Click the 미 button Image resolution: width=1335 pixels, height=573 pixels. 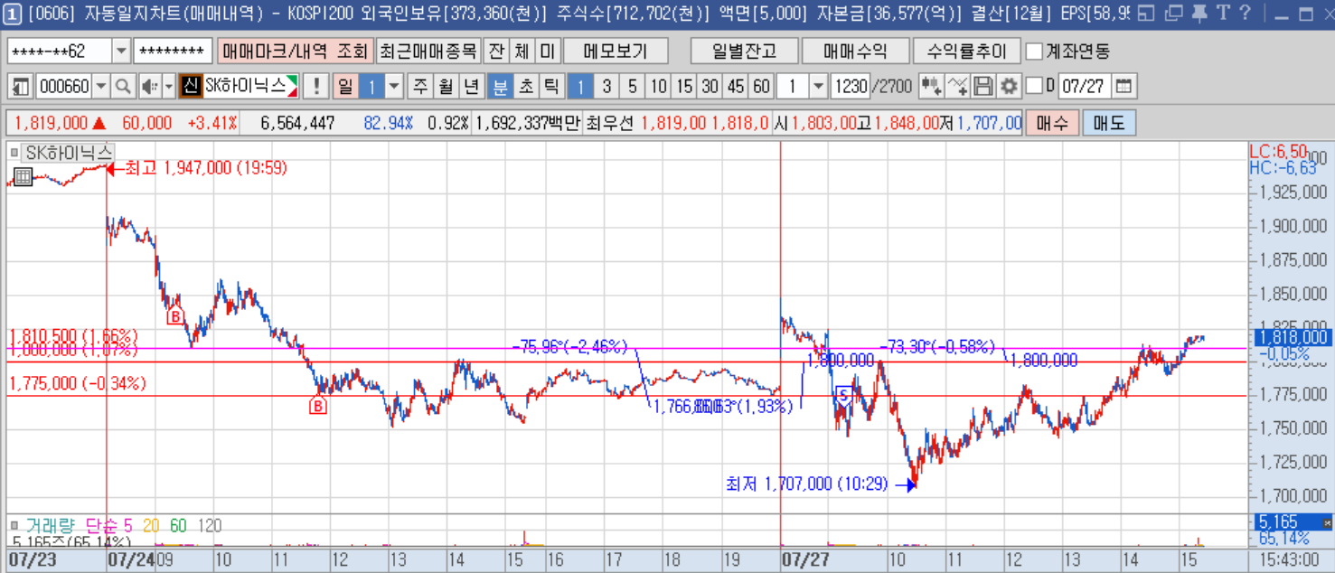click(x=547, y=52)
